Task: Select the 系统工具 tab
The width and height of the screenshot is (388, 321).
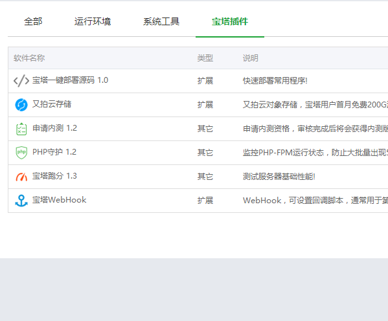Action: point(161,21)
